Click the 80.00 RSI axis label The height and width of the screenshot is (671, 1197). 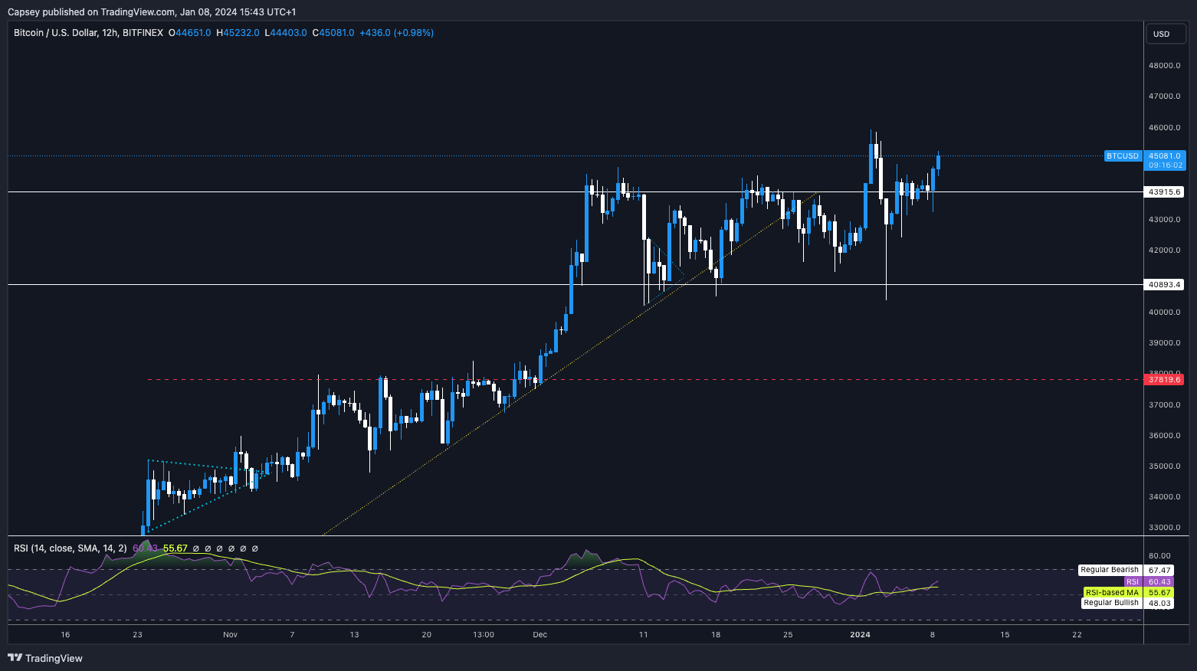click(1159, 556)
